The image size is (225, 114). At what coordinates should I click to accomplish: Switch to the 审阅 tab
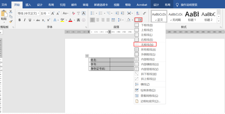tap(85, 5)
